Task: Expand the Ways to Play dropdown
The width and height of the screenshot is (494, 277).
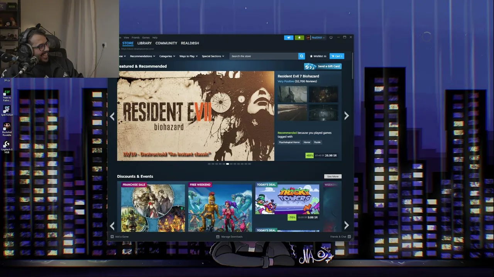Action: [x=188, y=56]
